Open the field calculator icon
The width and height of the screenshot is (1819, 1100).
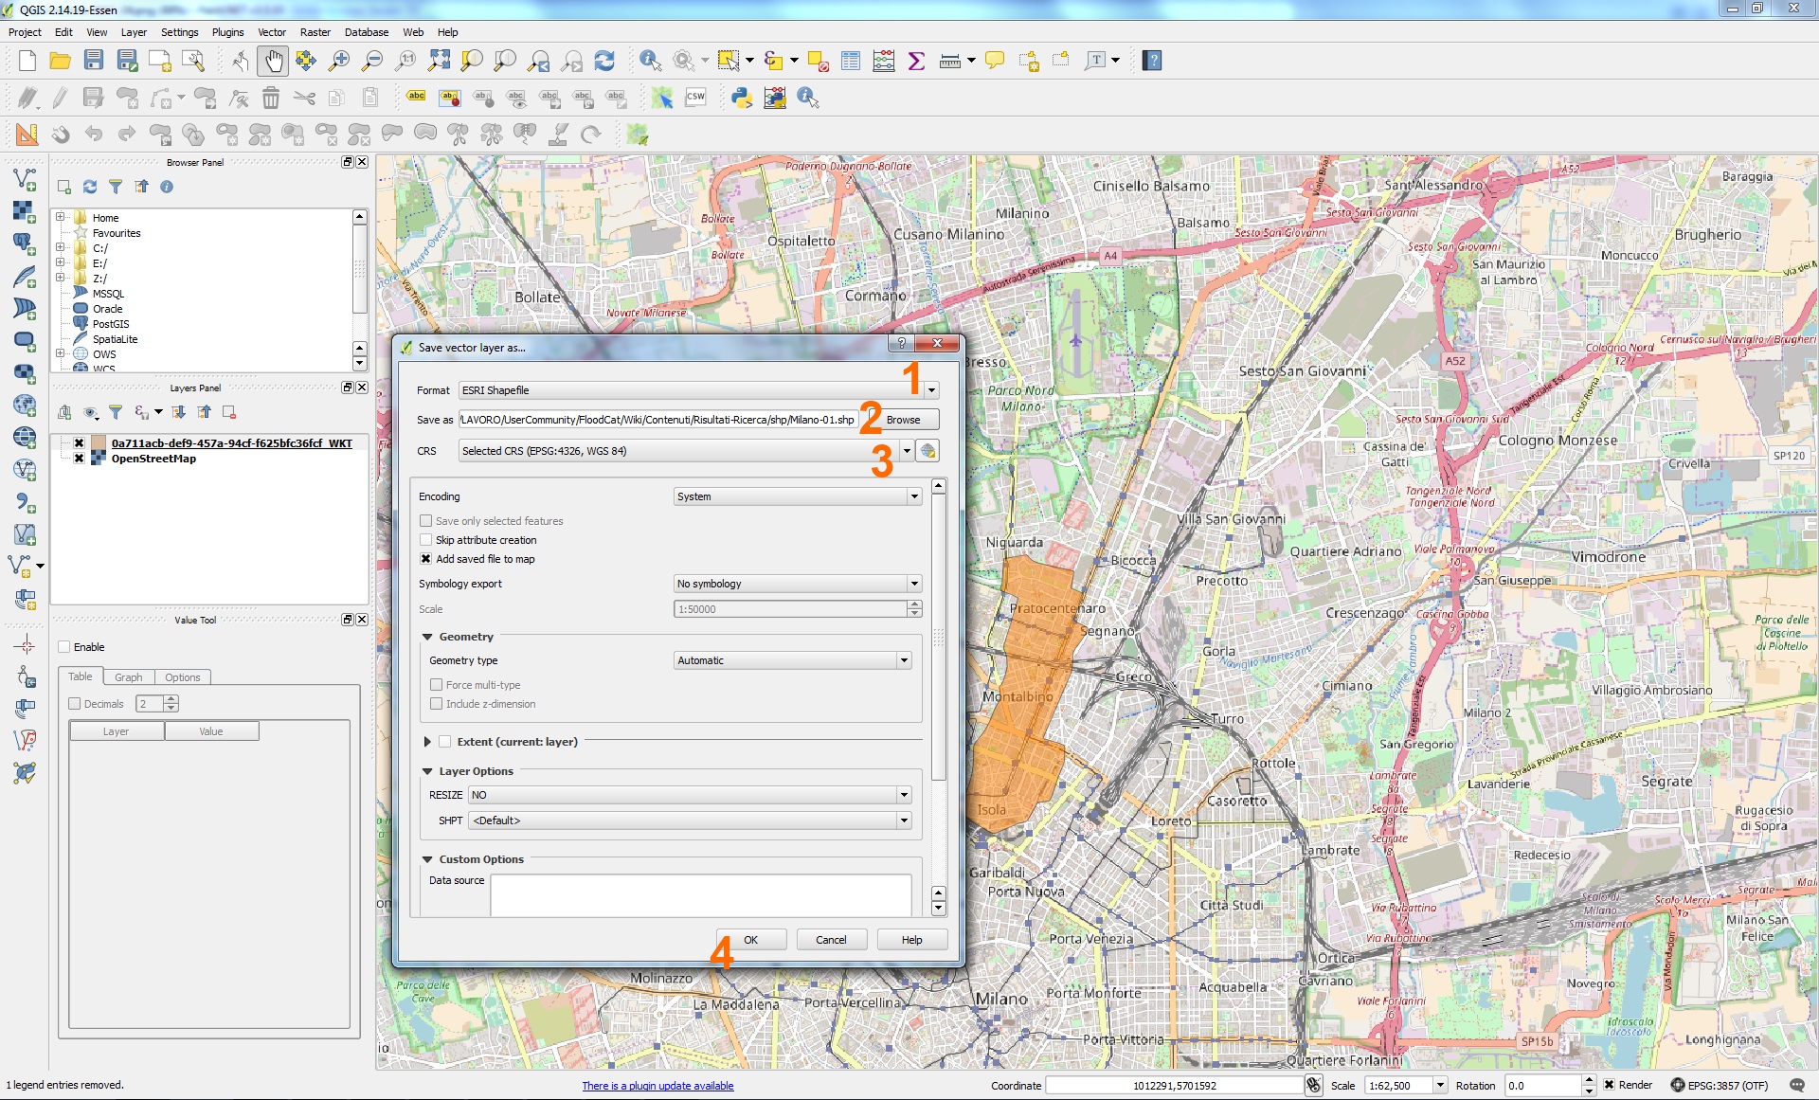coord(884,61)
